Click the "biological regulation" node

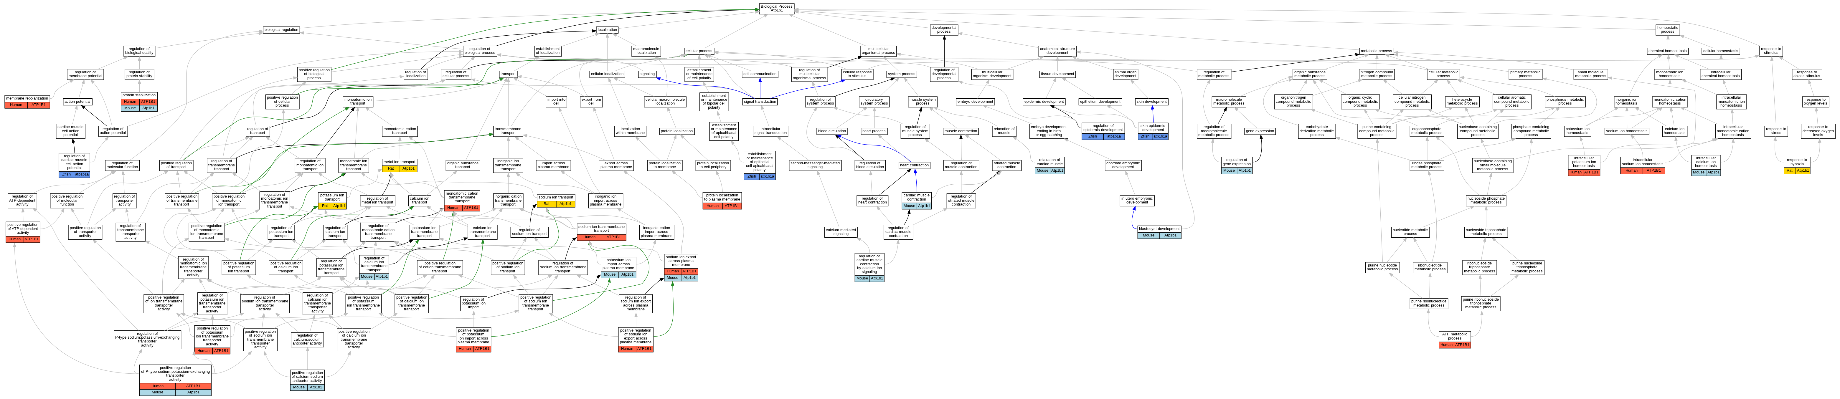[x=281, y=30]
